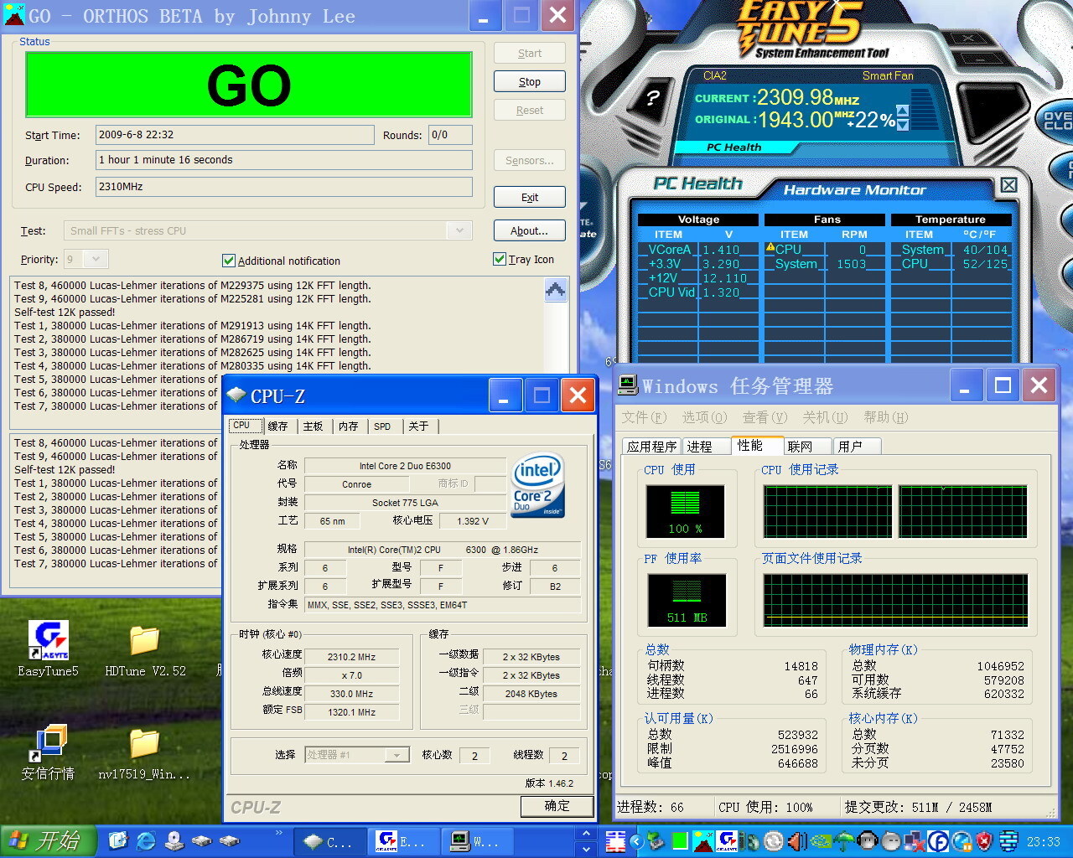The image size is (1073, 858).
Task: Uncheck the Tray Icon checkbox
Action: pyautogui.click(x=500, y=259)
